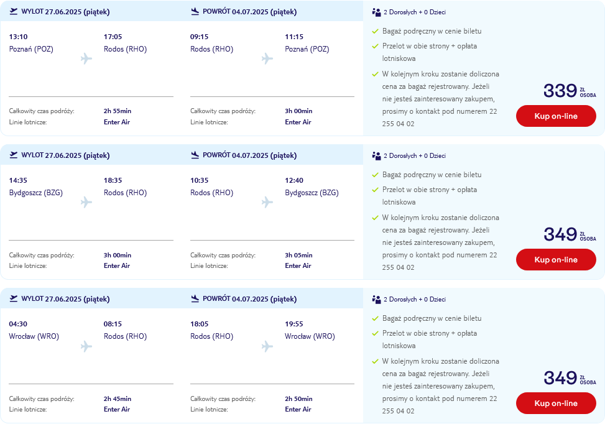Click plane icon between Poznań and Rodos outbound

(86, 58)
